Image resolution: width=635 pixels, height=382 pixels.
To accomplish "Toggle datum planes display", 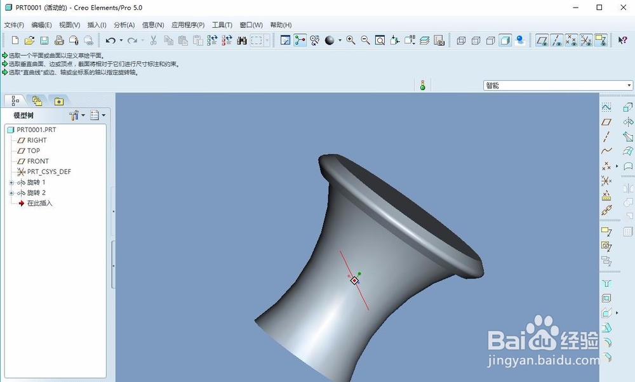I will [x=542, y=41].
